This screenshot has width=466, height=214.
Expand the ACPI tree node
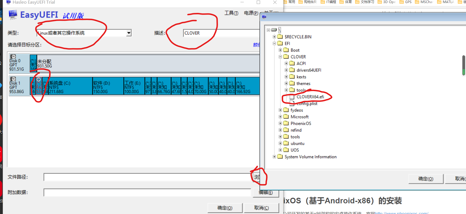pyautogui.click(x=286, y=63)
